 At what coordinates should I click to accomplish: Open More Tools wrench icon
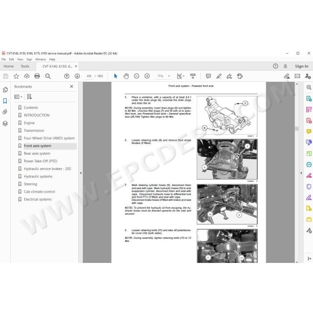(309, 231)
